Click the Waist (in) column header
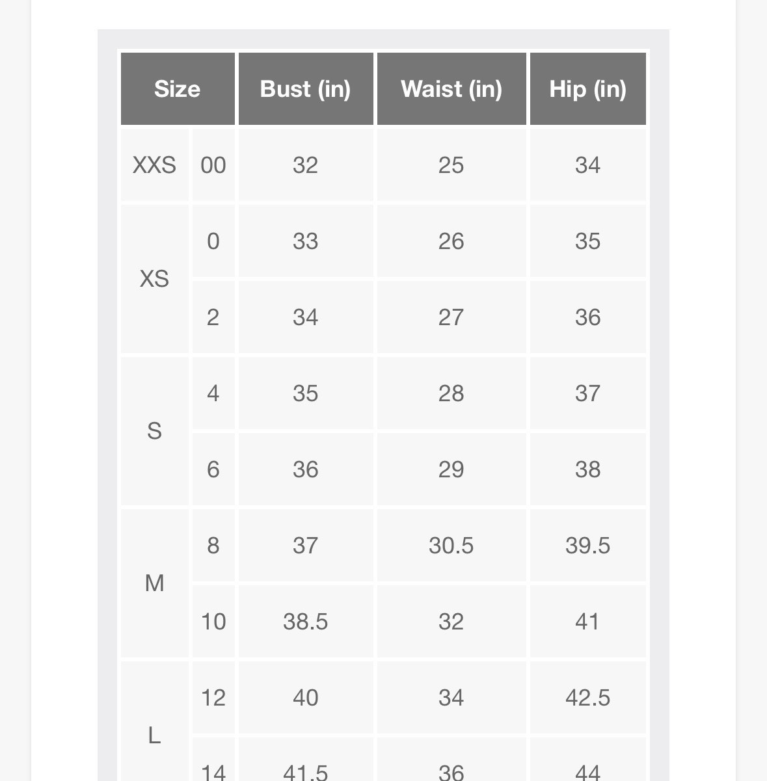The width and height of the screenshot is (767, 781). (x=451, y=88)
